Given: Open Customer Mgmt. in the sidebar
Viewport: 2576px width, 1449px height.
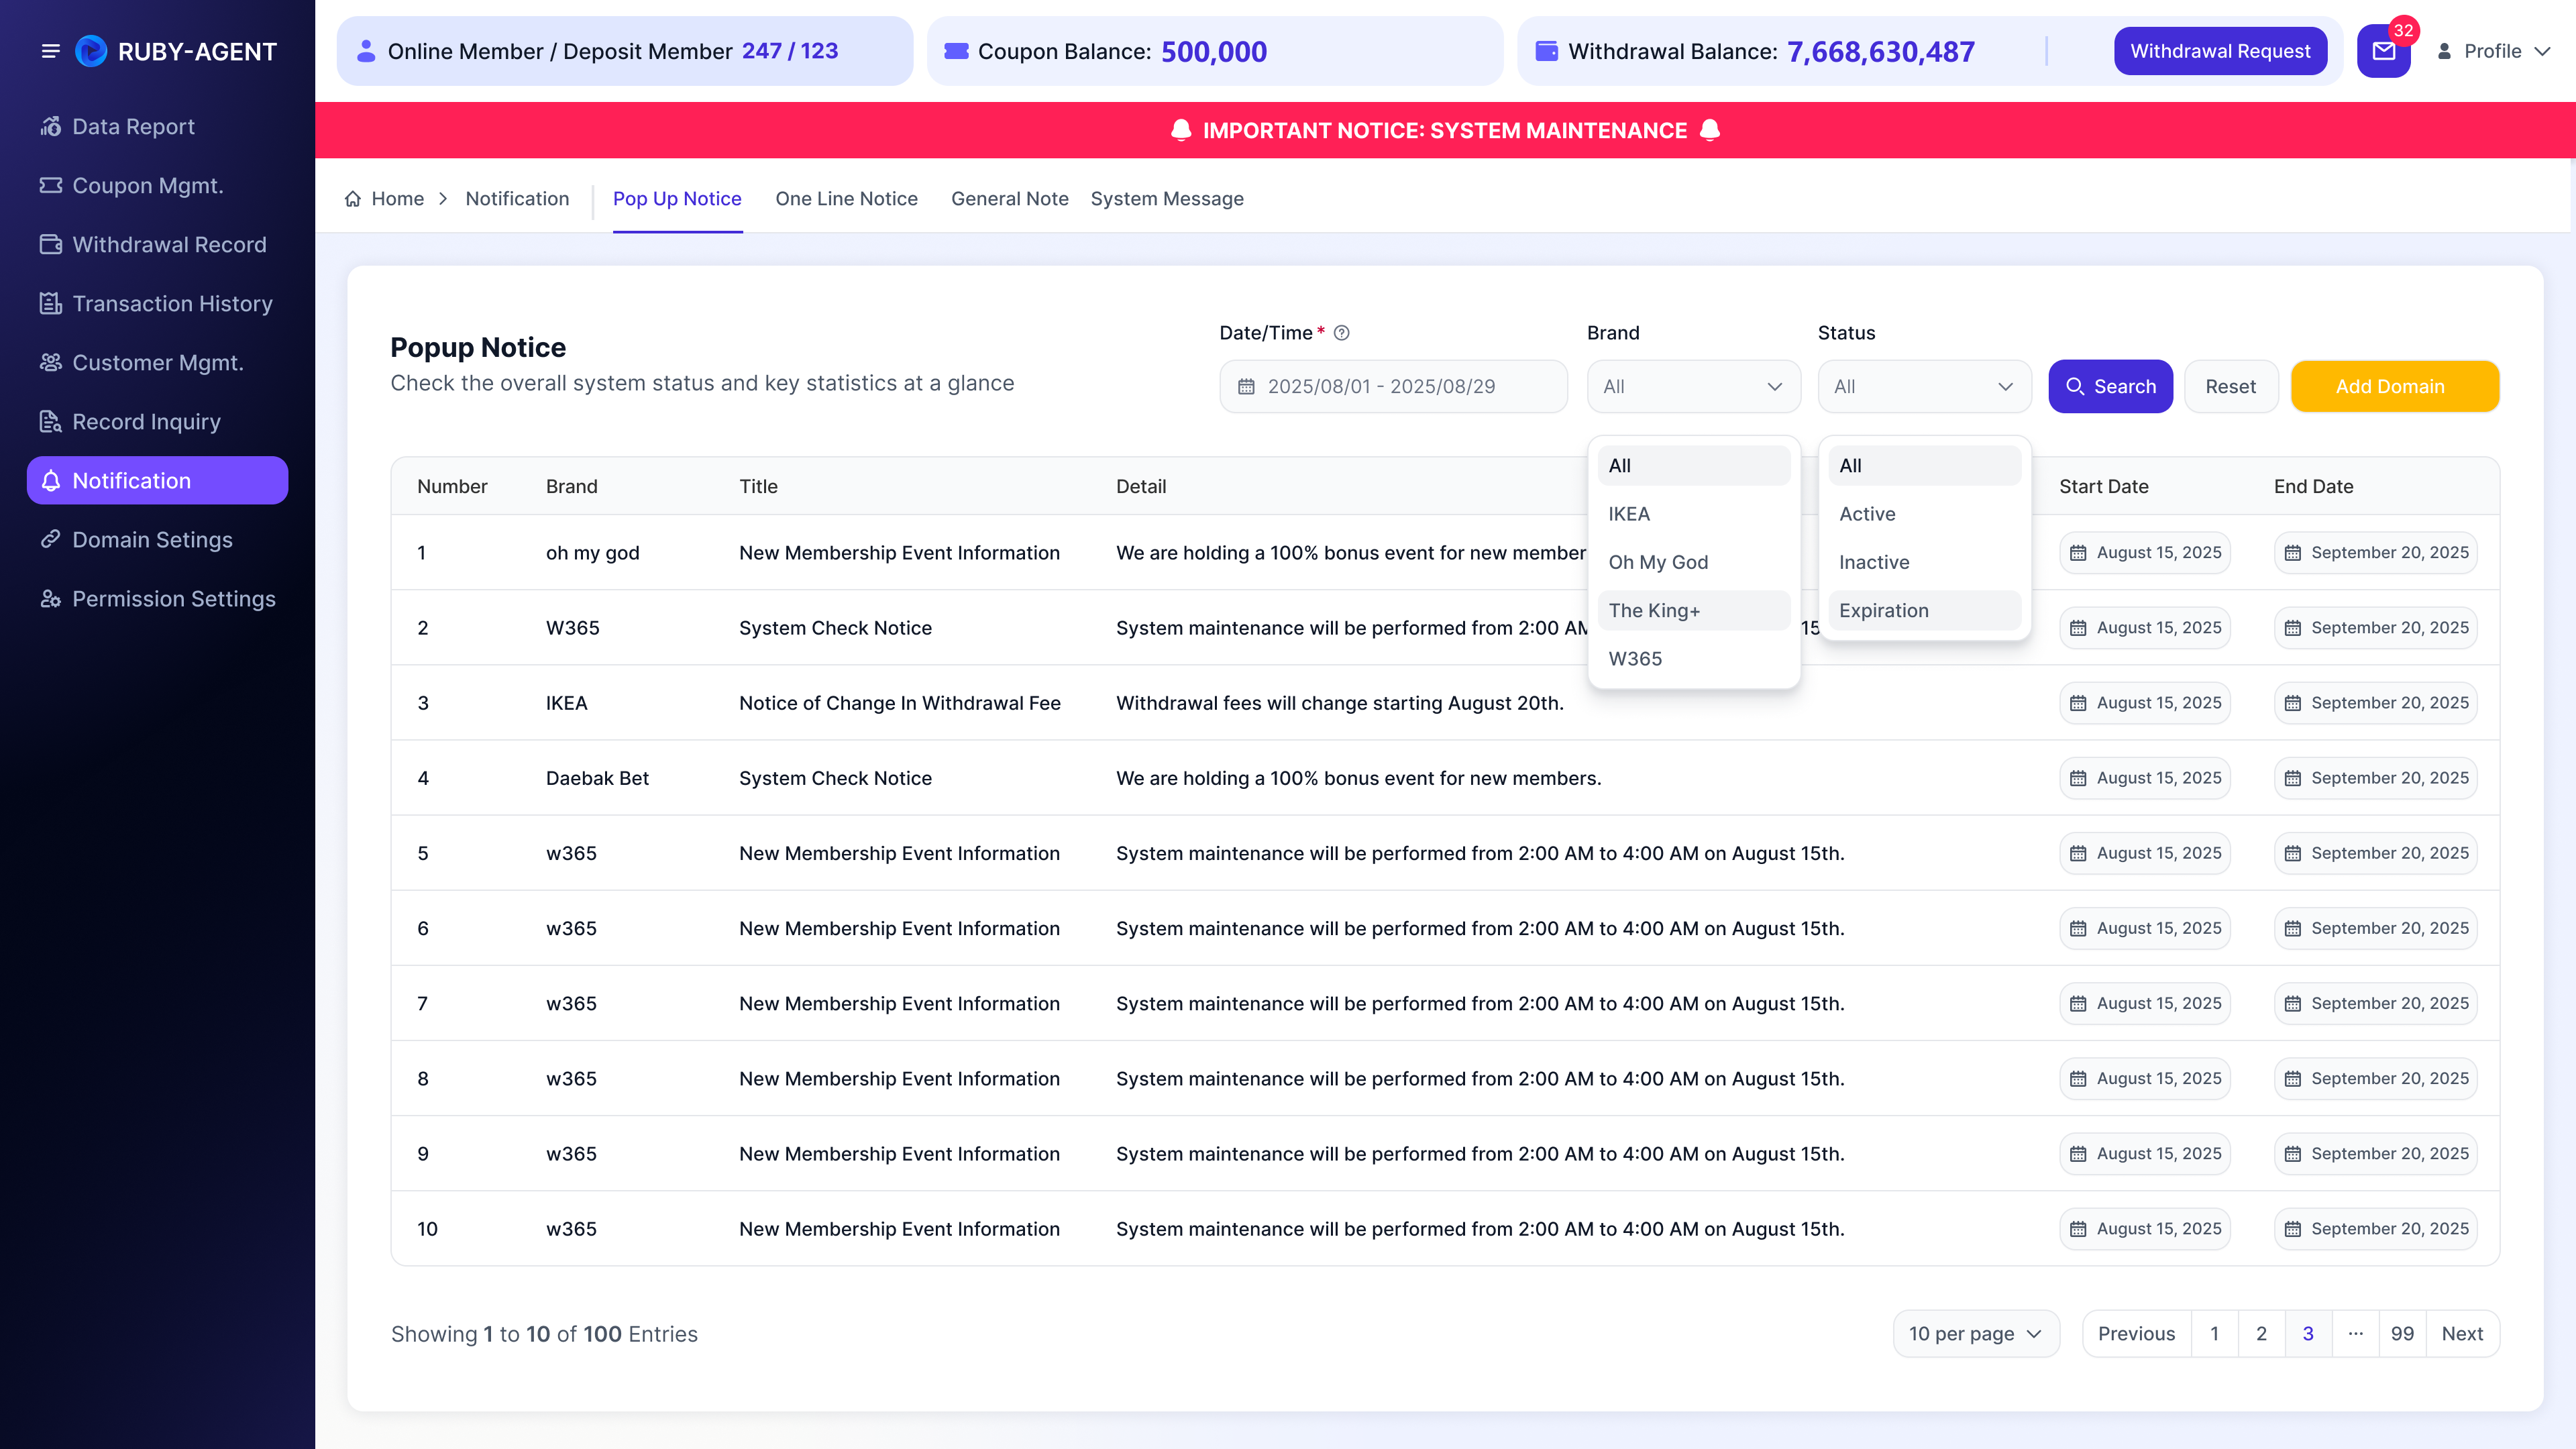Looking at the screenshot, I should (x=157, y=363).
